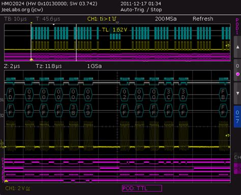Viewport: 241px width, 195px height.
Task: Click the decoded 3D hex cell
Action: (183, 94)
